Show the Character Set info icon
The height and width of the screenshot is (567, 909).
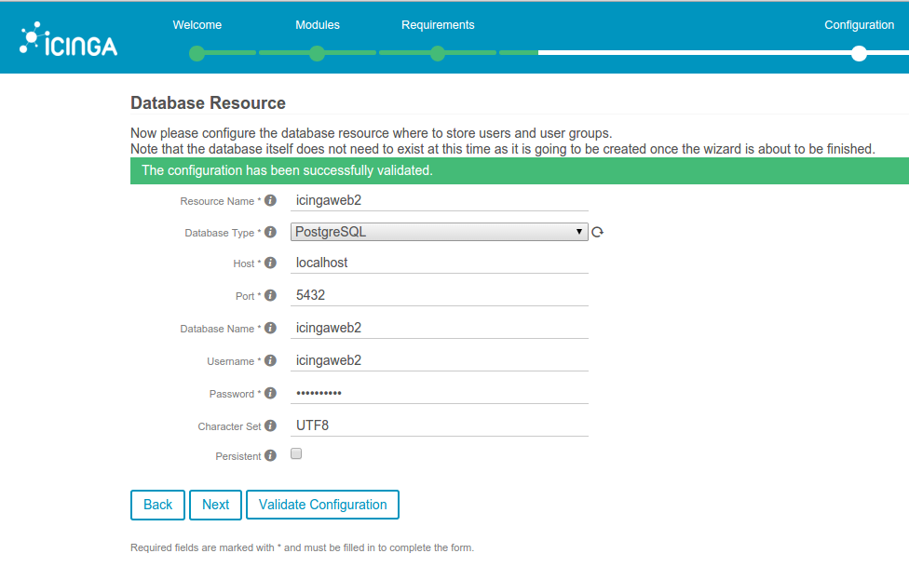click(x=270, y=425)
